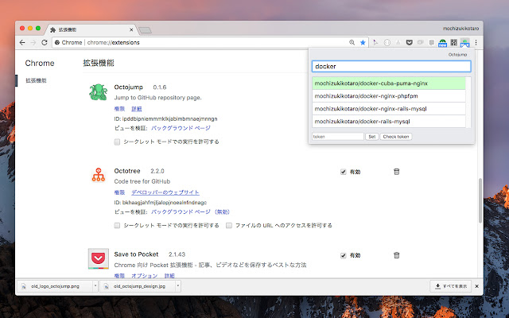Click the green 'new' badge extension icon
This screenshot has height=318, width=509.
click(442, 43)
